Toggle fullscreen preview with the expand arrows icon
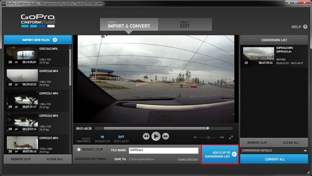The height and width of the screenshot is (176, 312). 231,137
